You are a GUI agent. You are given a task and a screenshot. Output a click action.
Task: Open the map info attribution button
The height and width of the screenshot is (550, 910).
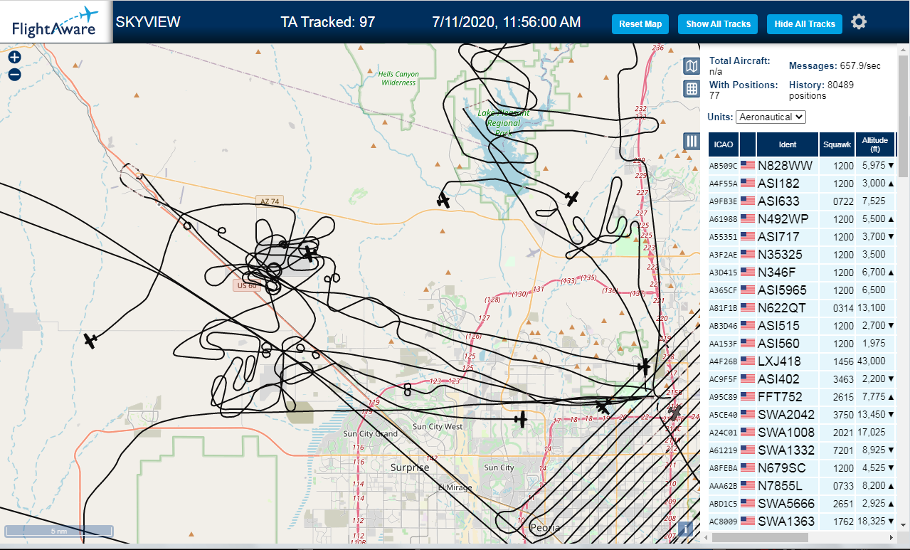(x=684, y=529)
